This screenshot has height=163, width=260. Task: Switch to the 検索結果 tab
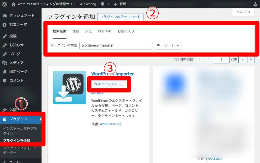point(60,31)
